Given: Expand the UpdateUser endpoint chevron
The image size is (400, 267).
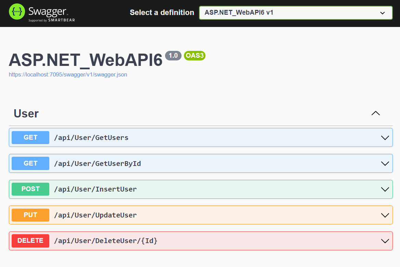Looking at the screenshot, I should coord(385,215).
